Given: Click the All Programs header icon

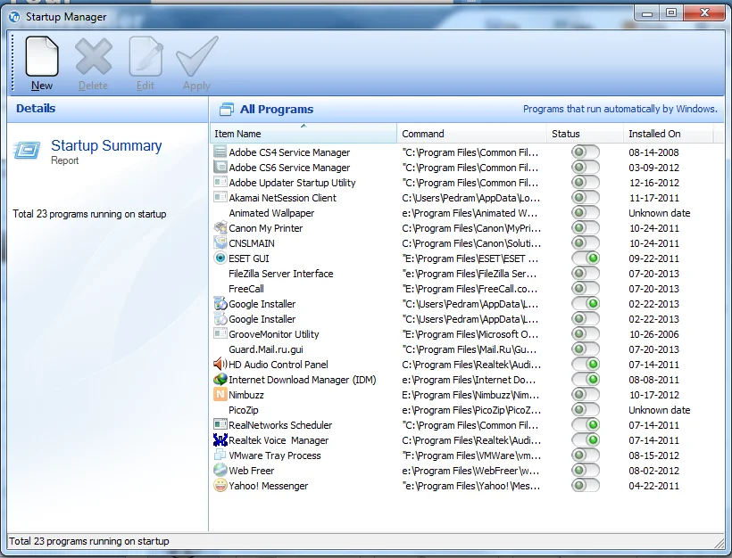Looking at the screenshot, I should pyautogui.click(x=227, y=109).
